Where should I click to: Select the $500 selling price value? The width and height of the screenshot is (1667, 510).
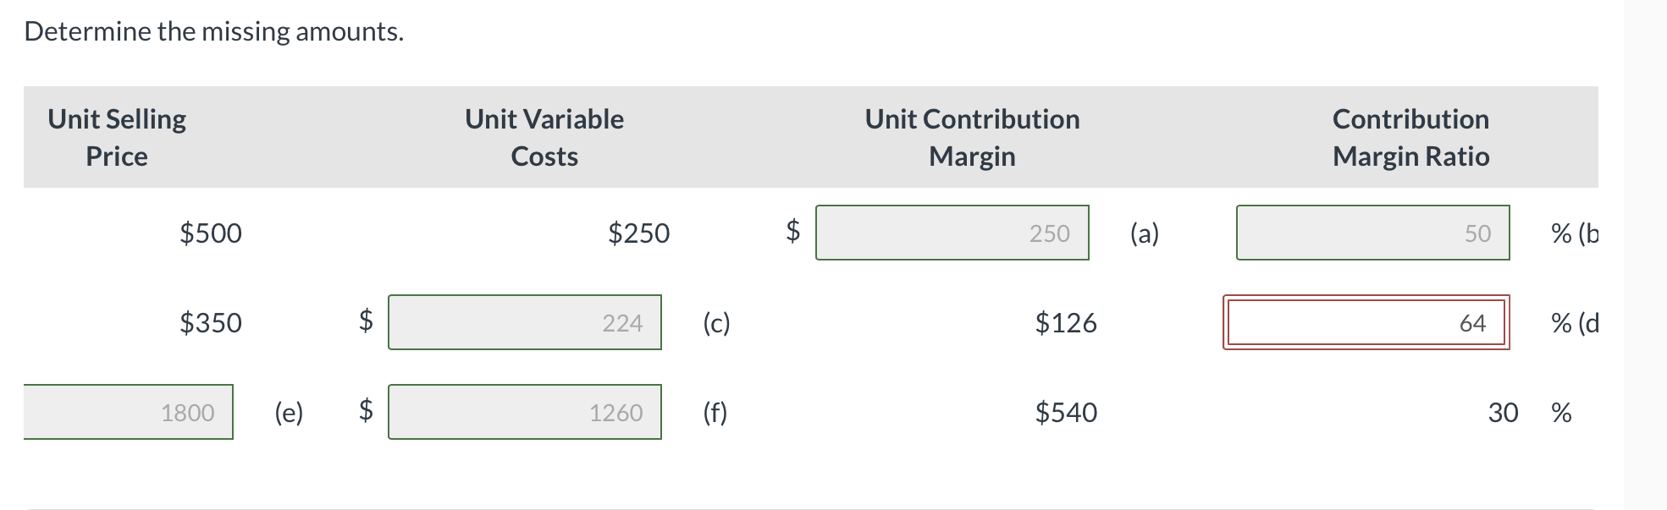click(x=210, y=234)
